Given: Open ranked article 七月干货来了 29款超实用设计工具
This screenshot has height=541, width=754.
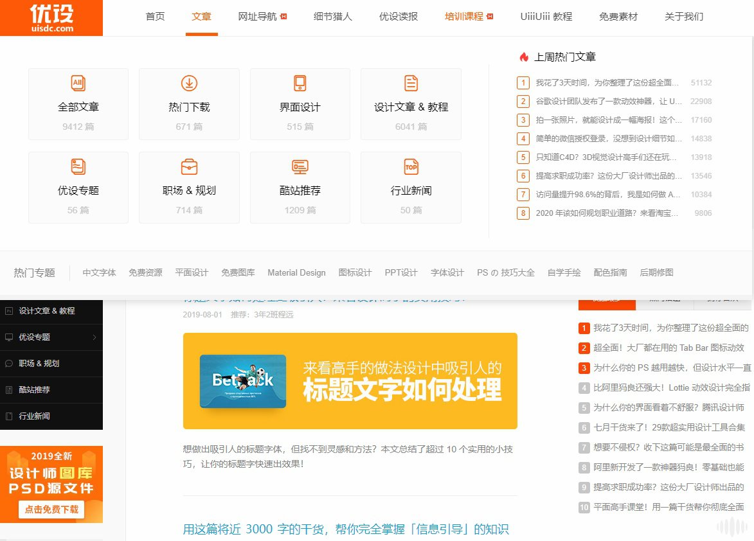Looking at the screenshot, I should tap(669, 427).
